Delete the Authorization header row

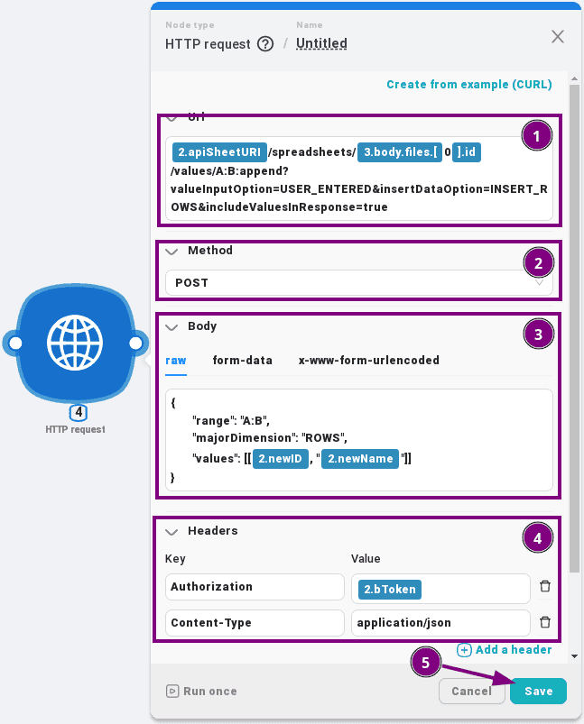[544, 587]
